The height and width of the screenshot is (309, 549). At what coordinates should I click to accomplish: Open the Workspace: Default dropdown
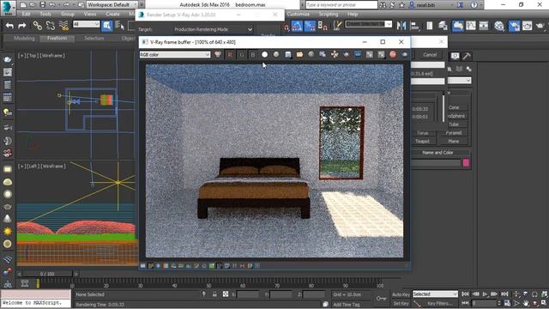click(112, 5)
